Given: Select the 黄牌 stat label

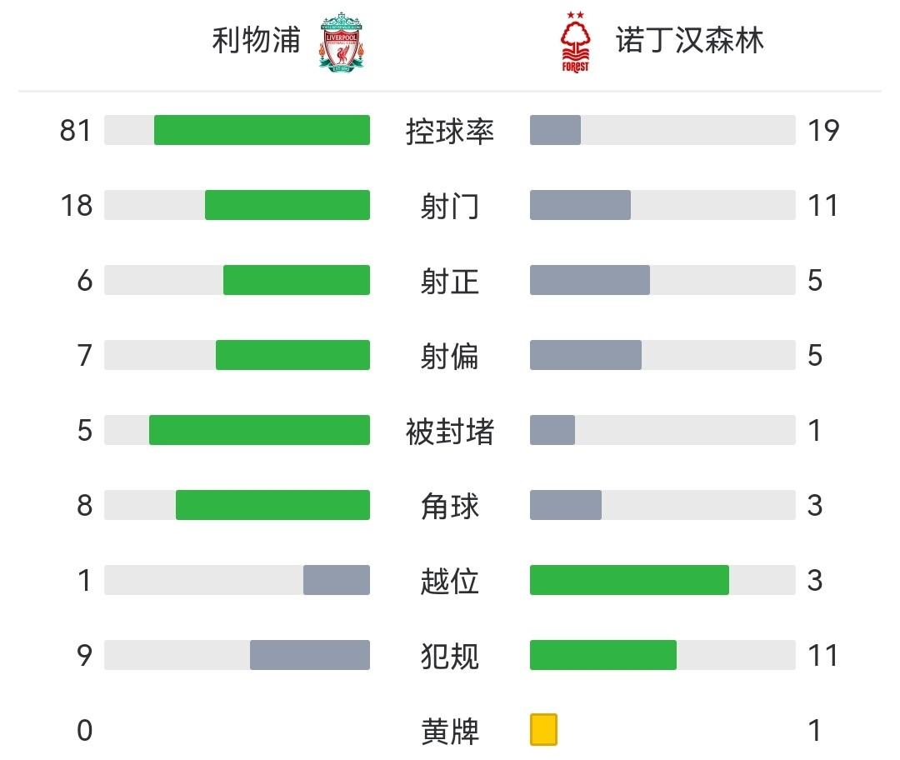Looking at the screenshot, I should (x=450, y=731).
